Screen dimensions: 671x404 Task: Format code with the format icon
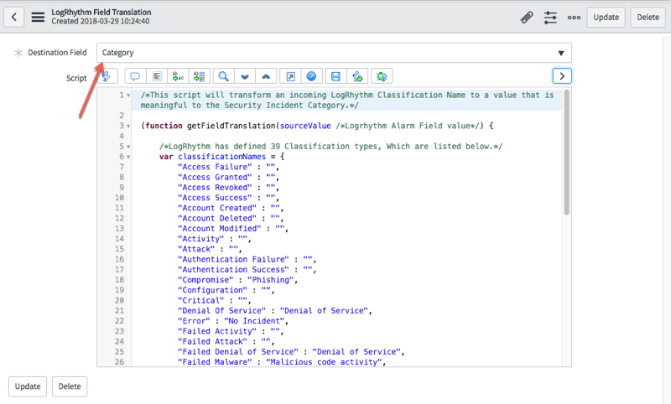pos(157,76)
